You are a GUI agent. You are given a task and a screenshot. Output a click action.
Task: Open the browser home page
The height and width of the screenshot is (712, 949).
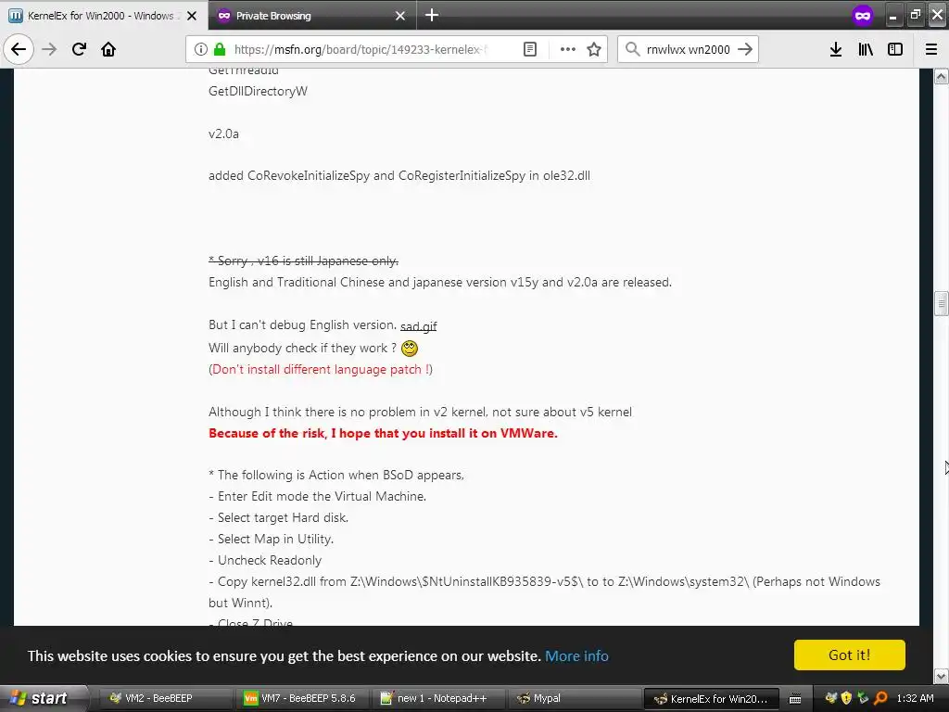(108, 49)
